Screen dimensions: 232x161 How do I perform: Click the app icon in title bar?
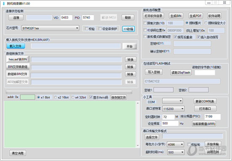[x=4, y=3]
